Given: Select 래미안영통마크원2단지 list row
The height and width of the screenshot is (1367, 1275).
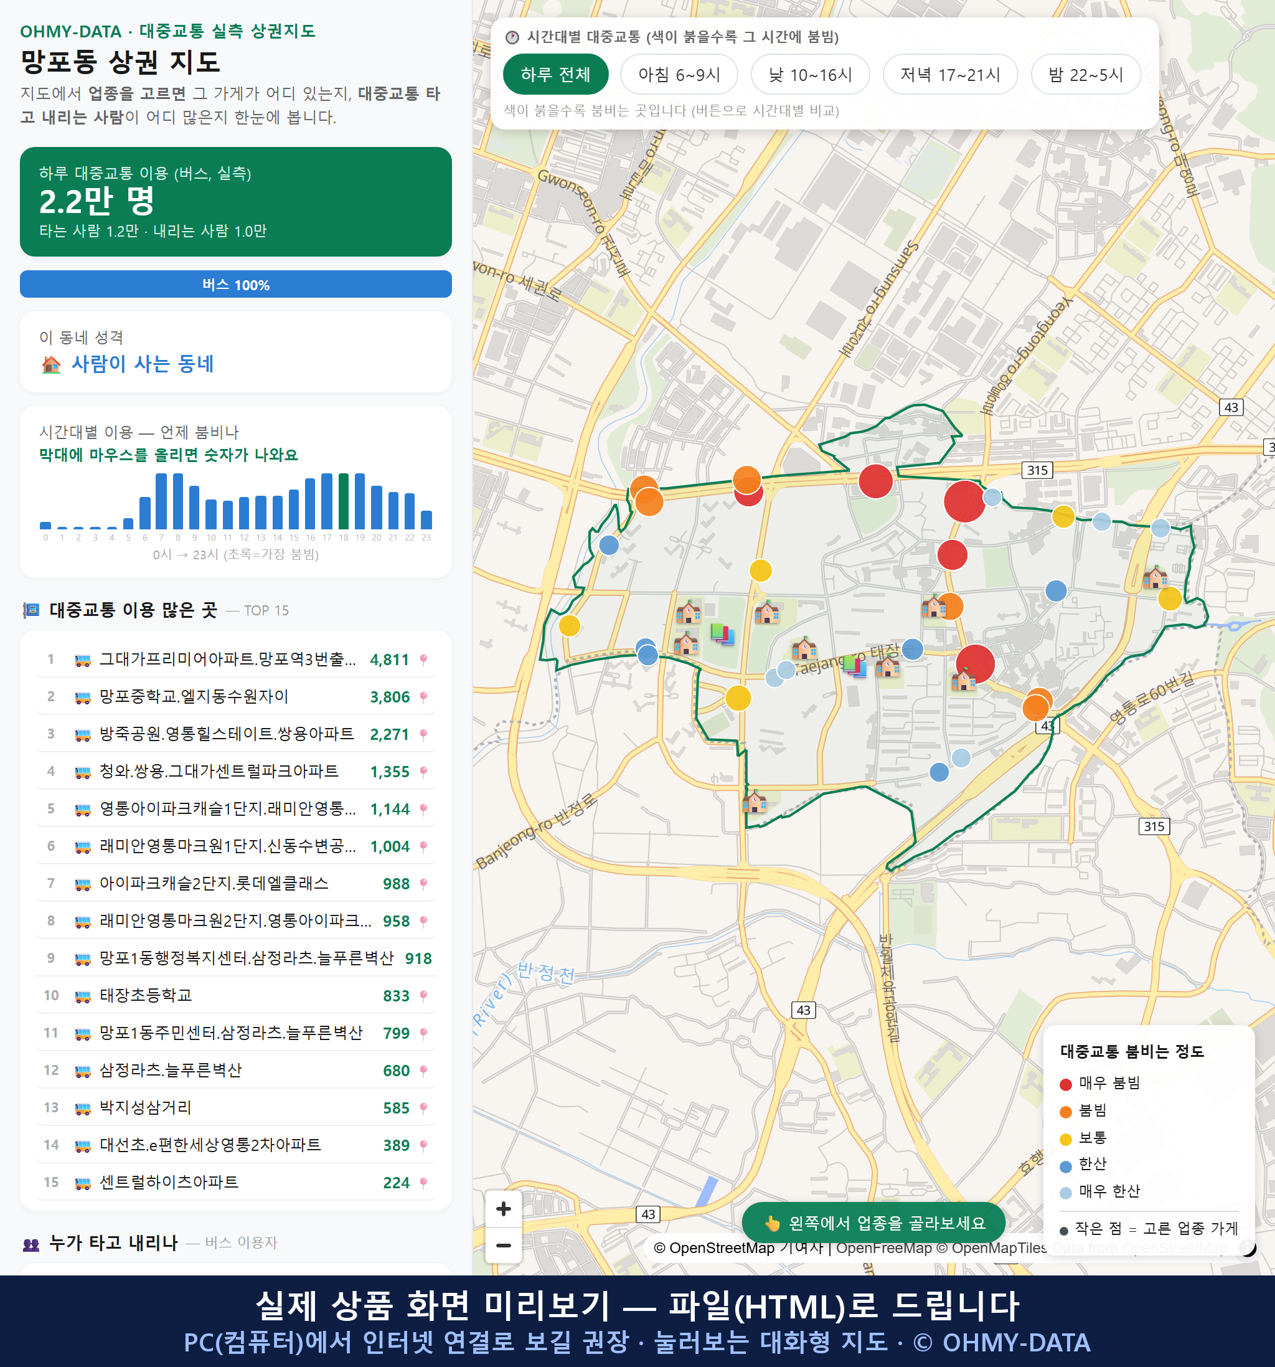Looking at the screenshot, I should (x=236, y=920).
